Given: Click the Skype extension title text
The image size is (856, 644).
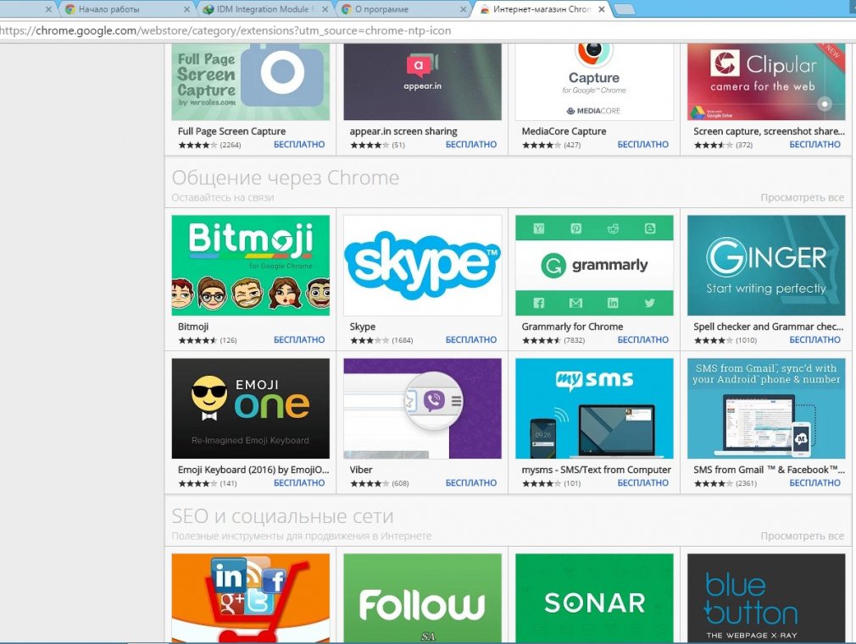Looking at the screenshot, I should click(363, 327).
